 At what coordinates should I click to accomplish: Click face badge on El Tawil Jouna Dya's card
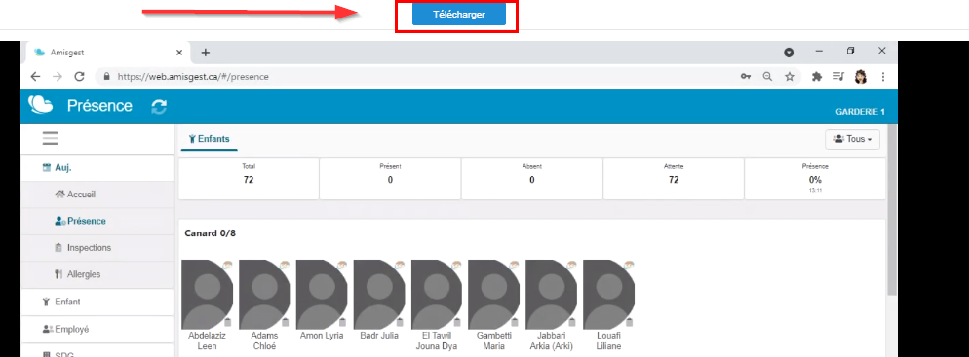coord(456,266)
